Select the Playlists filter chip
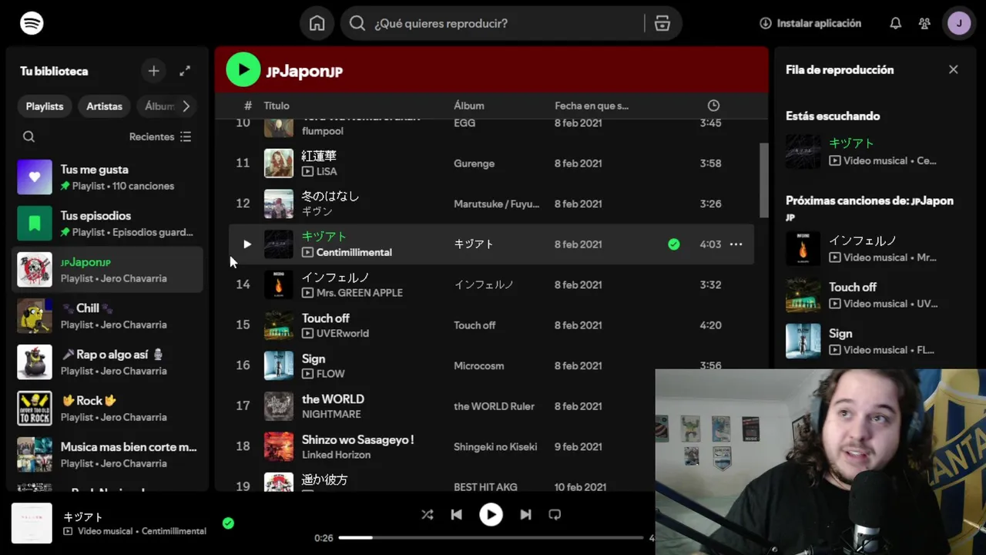Image resolution: width=986 pixels, height=555 pixels. [x=45, y=106]
